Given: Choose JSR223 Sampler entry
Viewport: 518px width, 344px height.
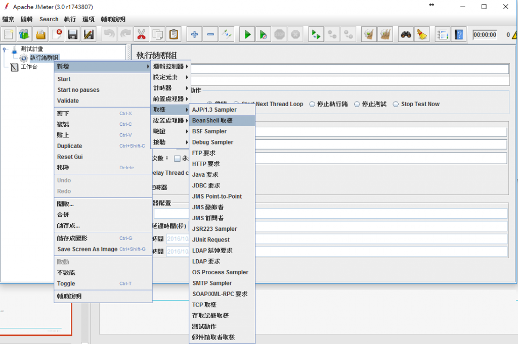Looking at the screenshot, I should [222, 229].
